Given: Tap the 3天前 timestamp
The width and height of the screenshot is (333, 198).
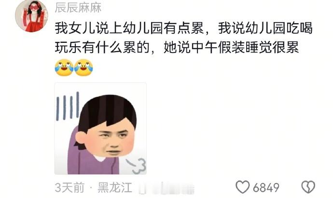Looking at the screenshot, I should pos(69,187).
